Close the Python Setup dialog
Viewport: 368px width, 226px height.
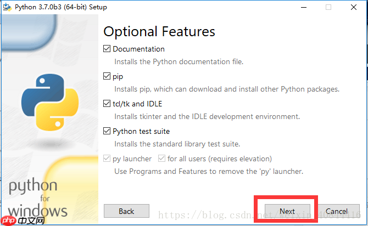(354, 7)
